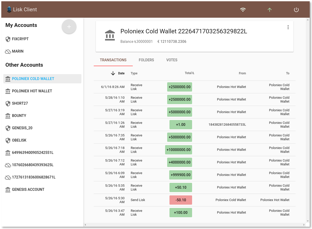Open the BOUNTY account
The image size is (312, 229).
click(x=42, y=116)
